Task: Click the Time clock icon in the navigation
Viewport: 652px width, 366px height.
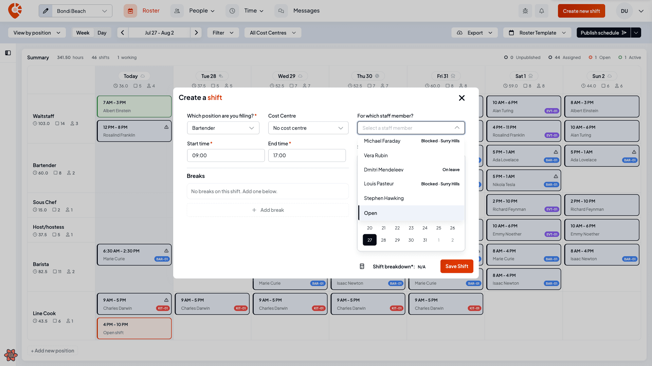Action: (232, 11)
